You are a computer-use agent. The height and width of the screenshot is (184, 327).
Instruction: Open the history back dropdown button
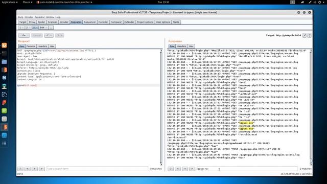point(49,35)
